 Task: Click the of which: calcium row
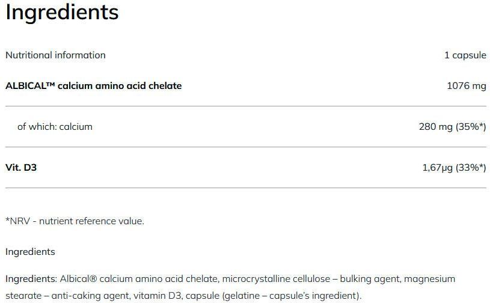(246, 126)
